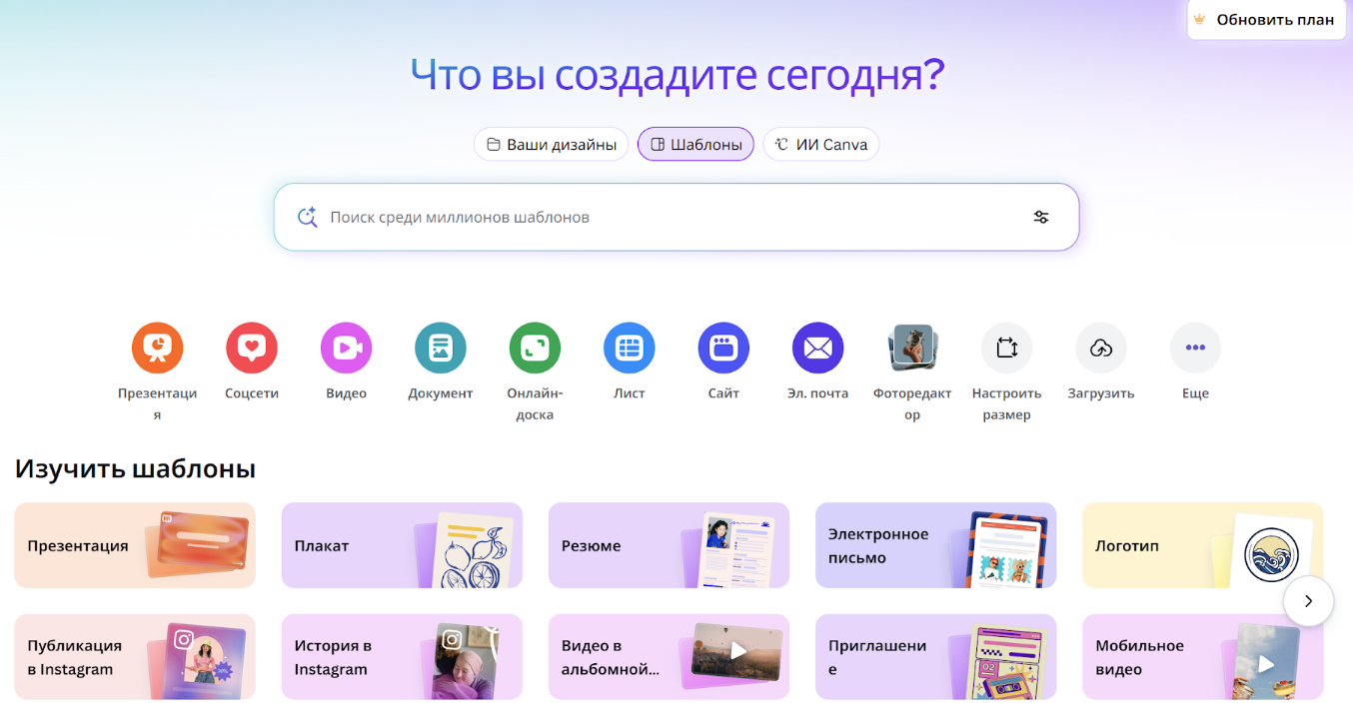The image size is (1353, 713).
Task: Open search filters icon in search bar
Action: pyautogui.click(x=1041, y=217)
